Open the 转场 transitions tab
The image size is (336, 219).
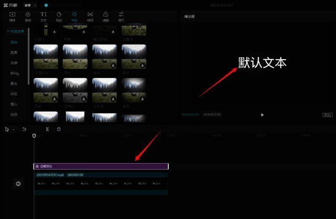[90, 17]
